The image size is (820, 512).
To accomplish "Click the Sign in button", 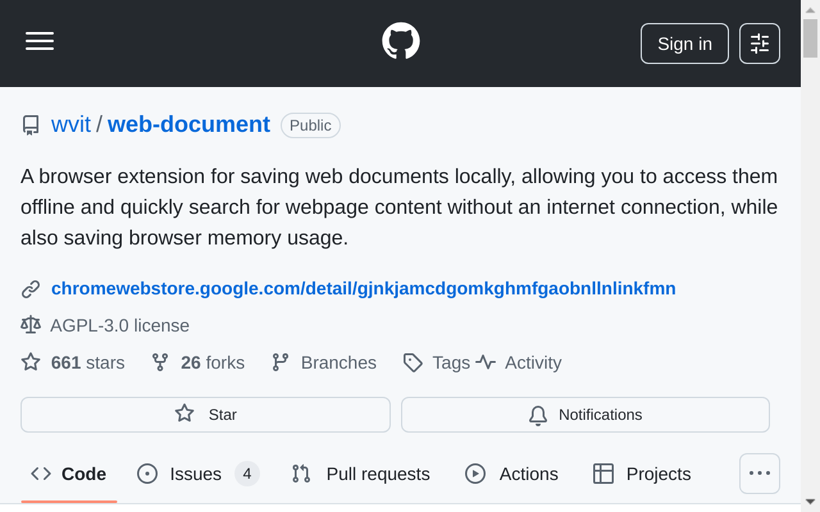I will 684,44.
